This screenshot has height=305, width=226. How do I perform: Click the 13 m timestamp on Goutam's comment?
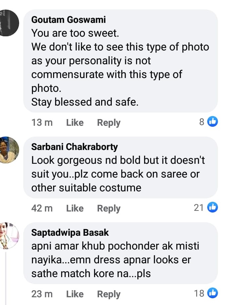pos(42,123)
